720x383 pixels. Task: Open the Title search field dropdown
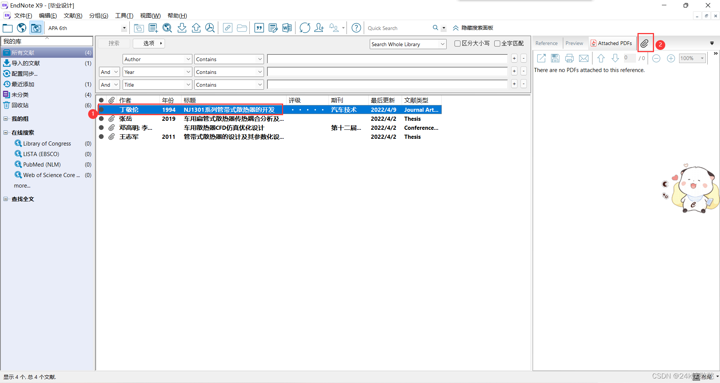click(x=188, y=85)
